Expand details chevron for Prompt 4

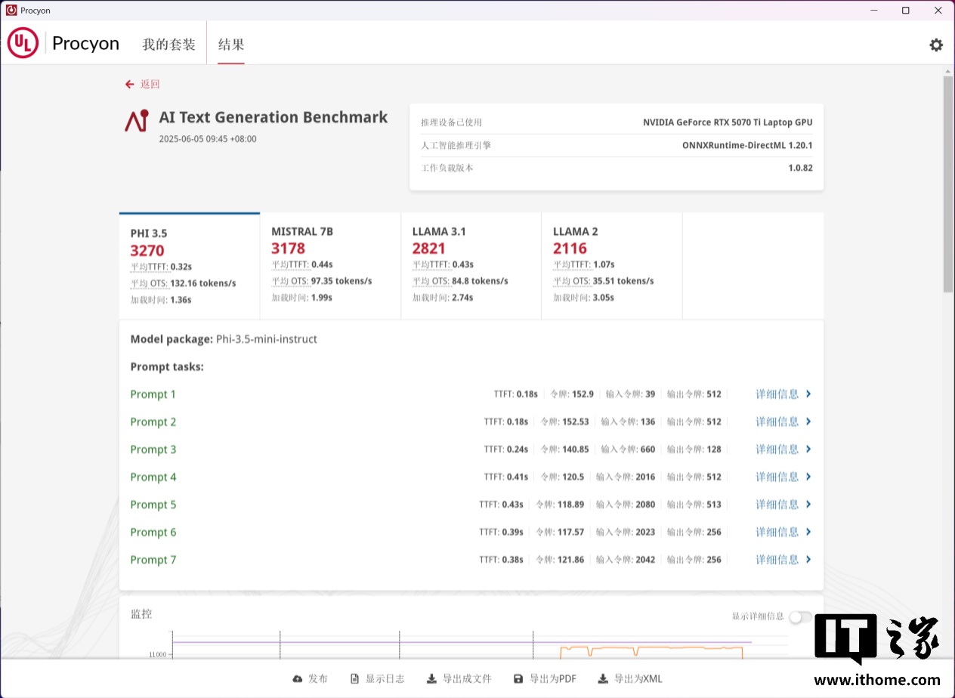pyautogui.click(x=808, y=477)
